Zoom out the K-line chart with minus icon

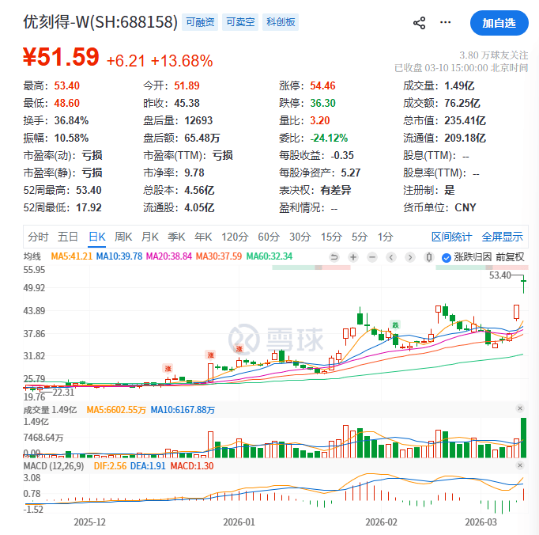coord(371,257)
